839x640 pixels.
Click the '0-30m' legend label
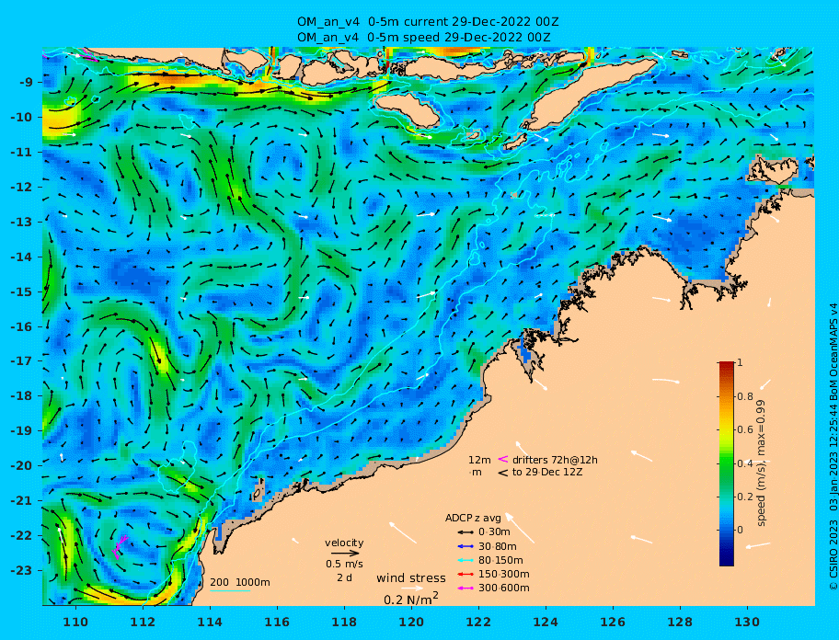tap(494, 532)
